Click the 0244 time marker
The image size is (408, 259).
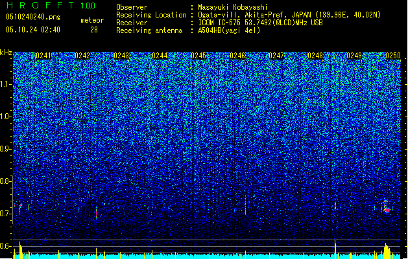160,56
